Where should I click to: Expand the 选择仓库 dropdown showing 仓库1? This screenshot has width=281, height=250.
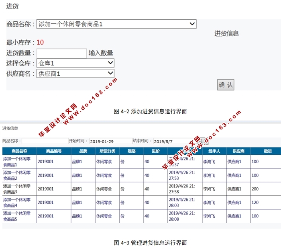[x=75, y=63]
